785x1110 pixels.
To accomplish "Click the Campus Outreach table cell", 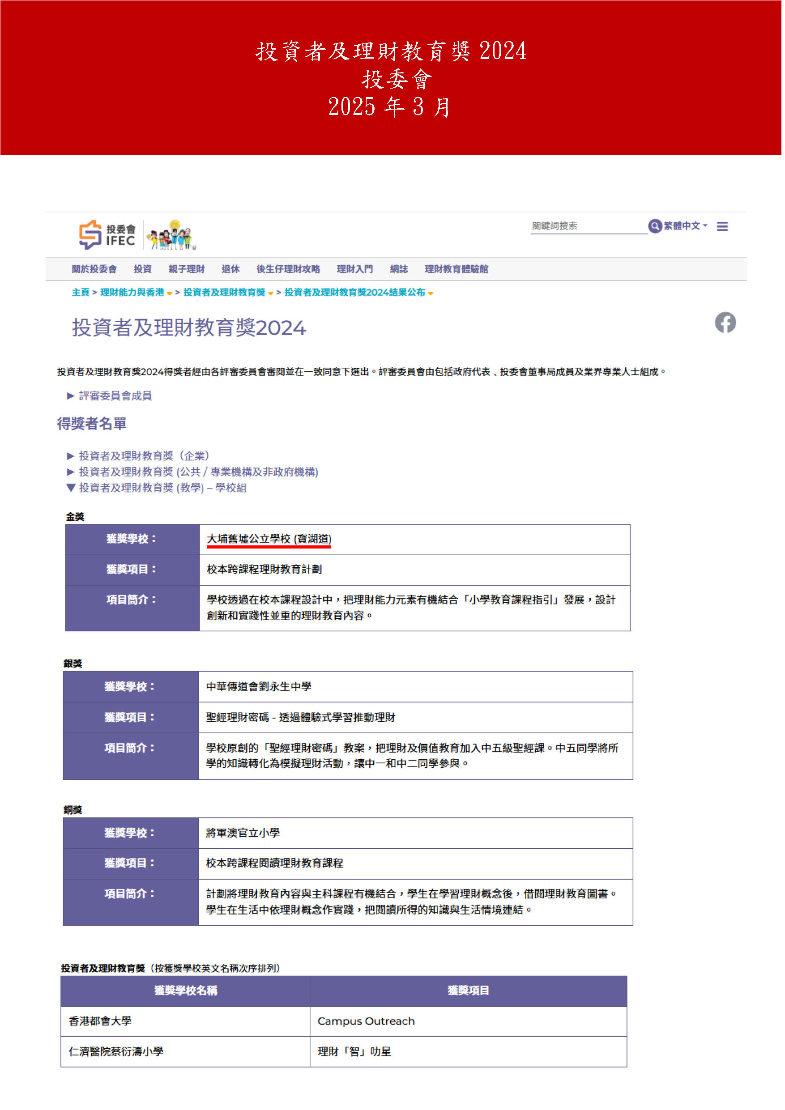I will [x=468, y=1021].
